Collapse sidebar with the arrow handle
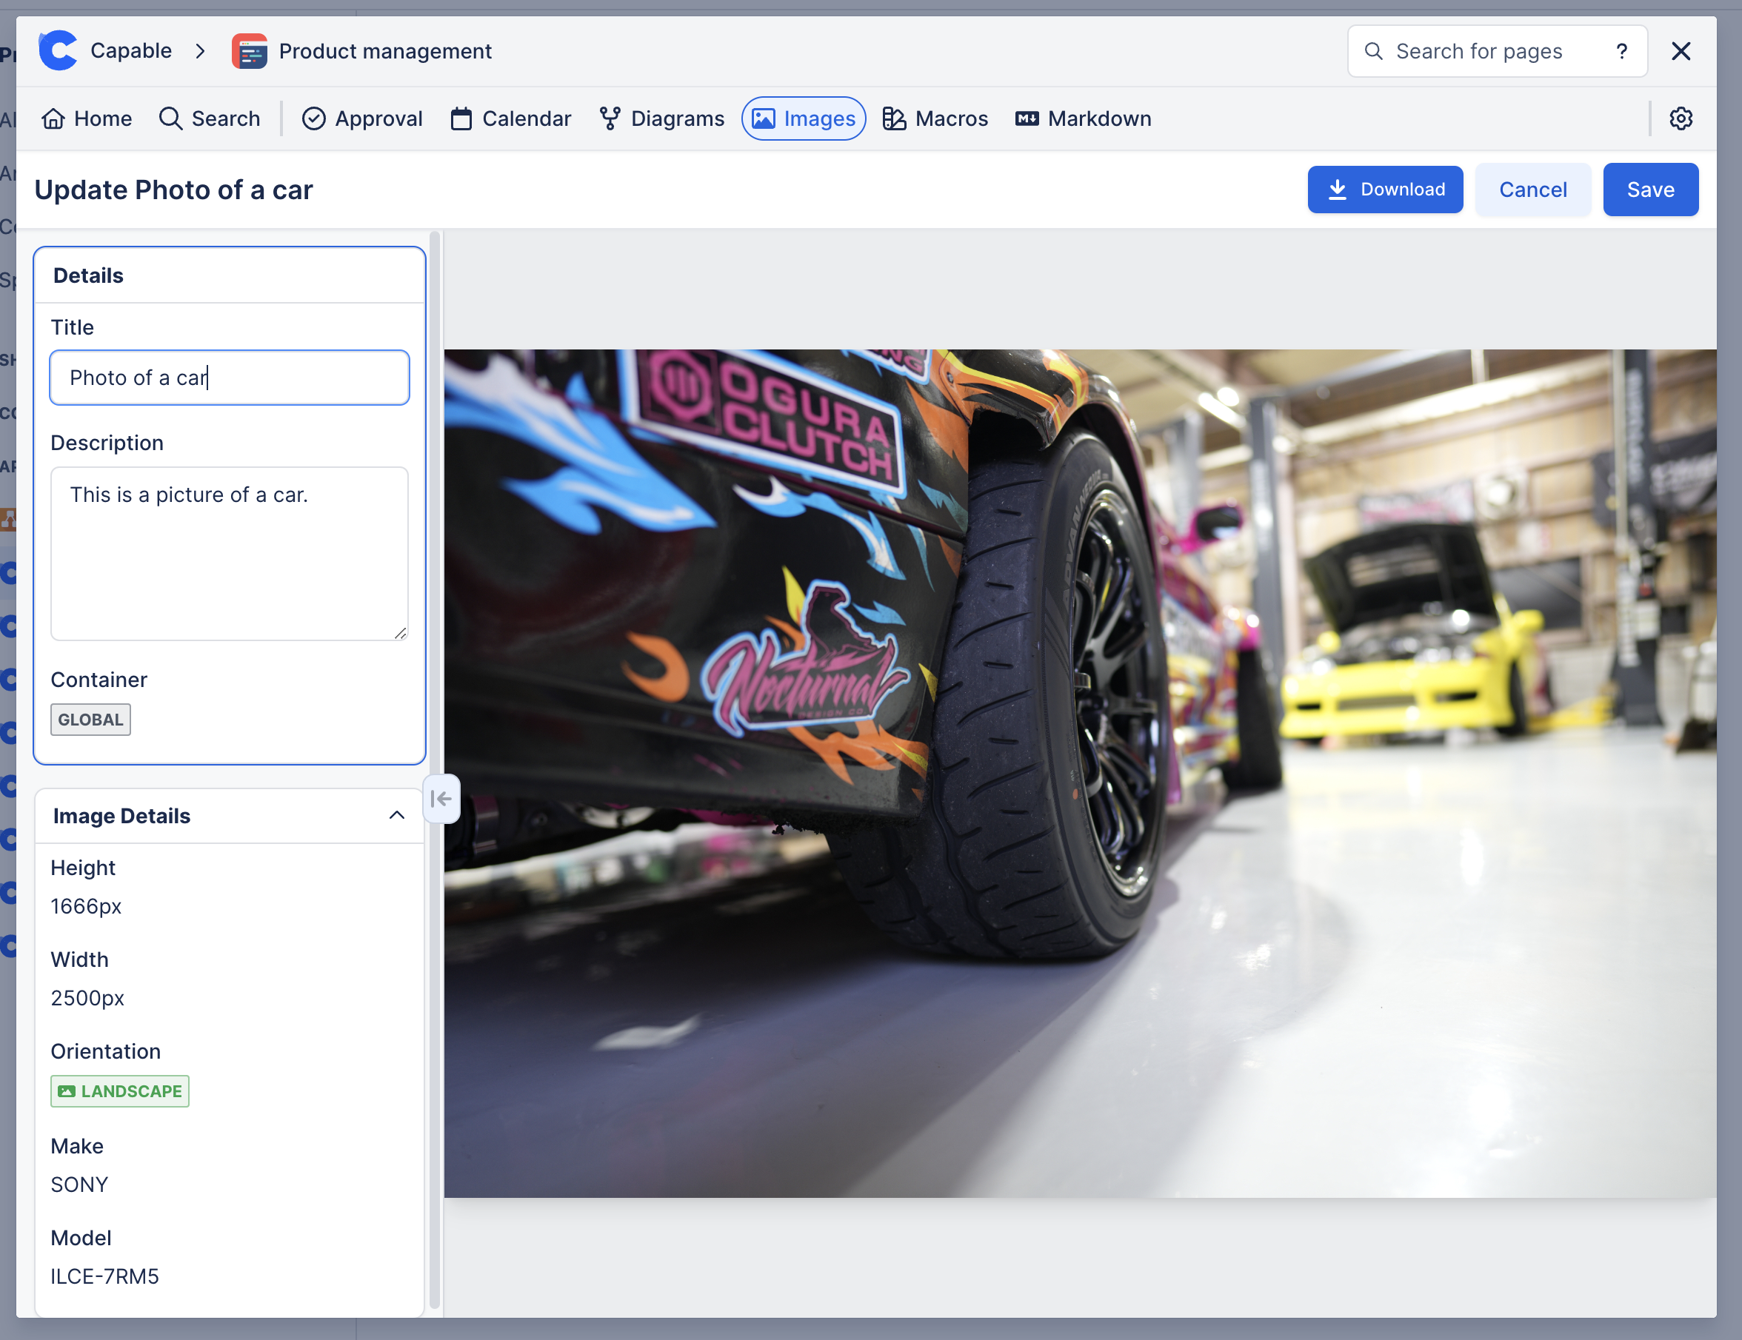1742x1340 pixels. (441, 799)
